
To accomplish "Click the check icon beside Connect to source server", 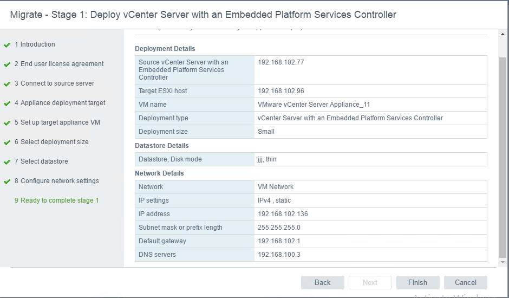I will pos(7,84).
